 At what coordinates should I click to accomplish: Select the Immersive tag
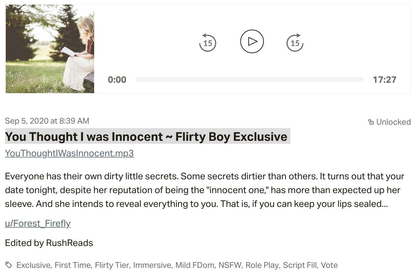coord(152,265)
